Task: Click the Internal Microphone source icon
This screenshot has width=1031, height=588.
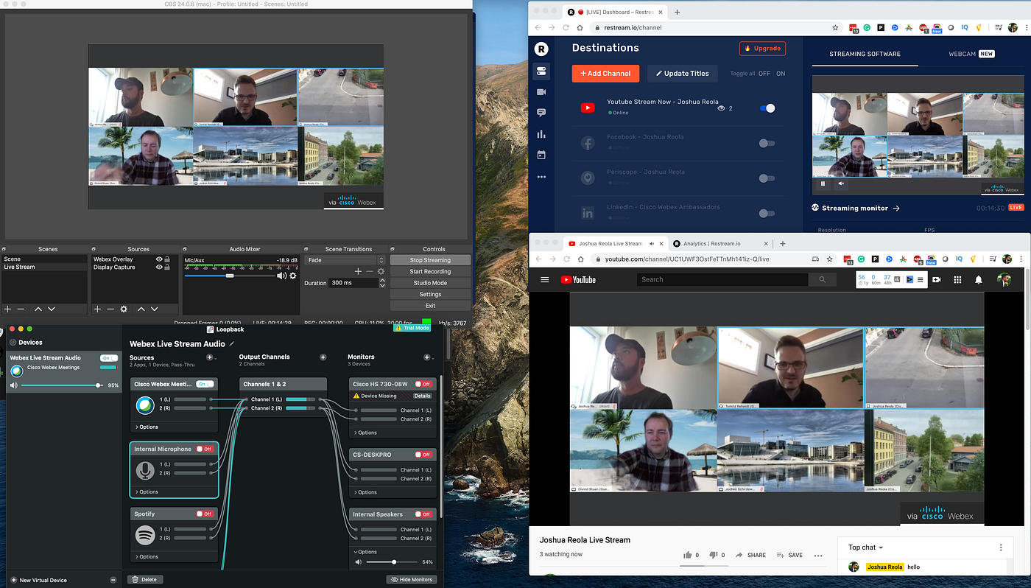Action: tap(145, 469)
